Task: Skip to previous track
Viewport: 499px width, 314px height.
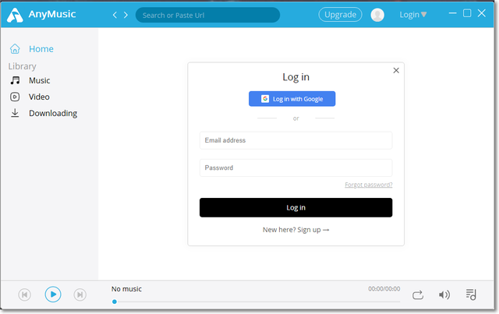Action: tap(24, 295)
